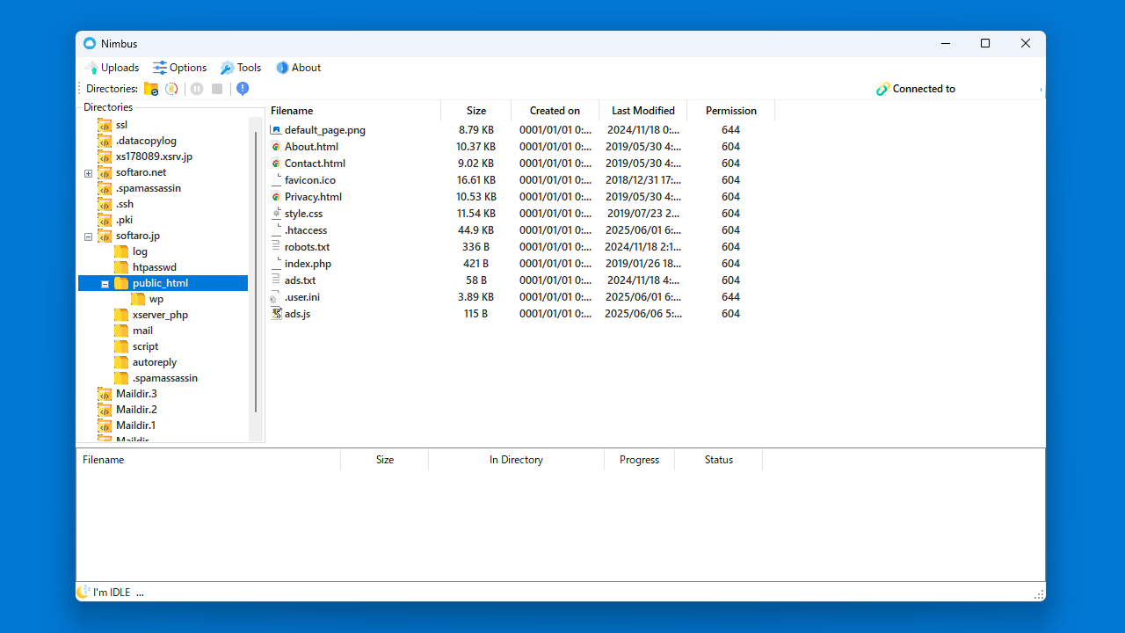
Task: Sort files by the Filename column header
Action: point(353,111)
